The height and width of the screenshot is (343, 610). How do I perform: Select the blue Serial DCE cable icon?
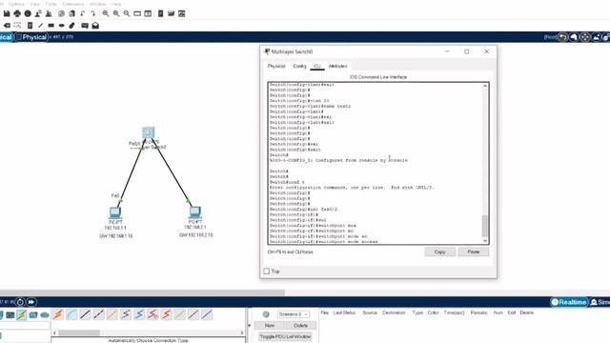(x=139, y=314)
